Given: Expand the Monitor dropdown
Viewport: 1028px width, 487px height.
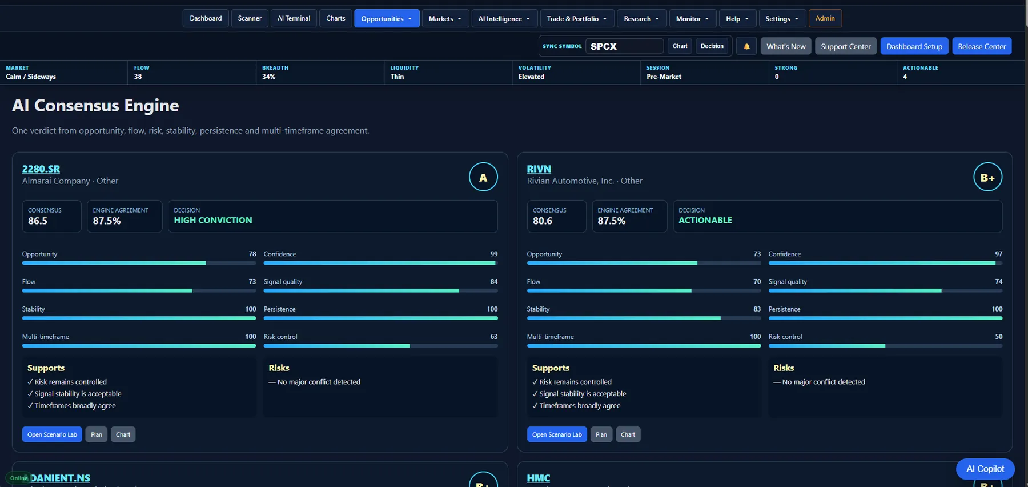Looking at the screenshot, I should click(x=693, y=18).
